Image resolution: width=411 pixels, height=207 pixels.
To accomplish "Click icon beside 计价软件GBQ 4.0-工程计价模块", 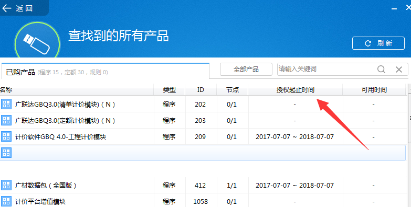I will pos(6,136).
